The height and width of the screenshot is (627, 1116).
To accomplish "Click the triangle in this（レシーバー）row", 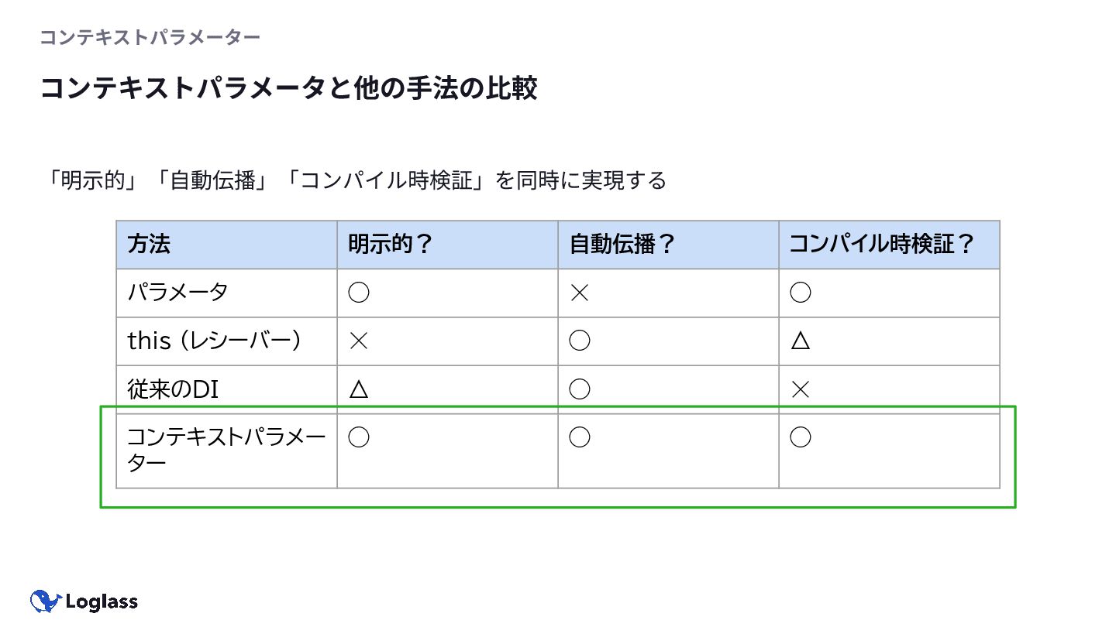I will pyautogui.click(x=801, y=341).
